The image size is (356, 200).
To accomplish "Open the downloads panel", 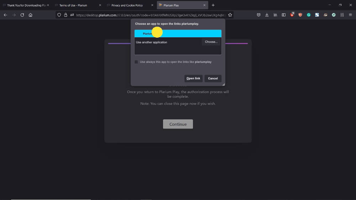I will point(267,15).
